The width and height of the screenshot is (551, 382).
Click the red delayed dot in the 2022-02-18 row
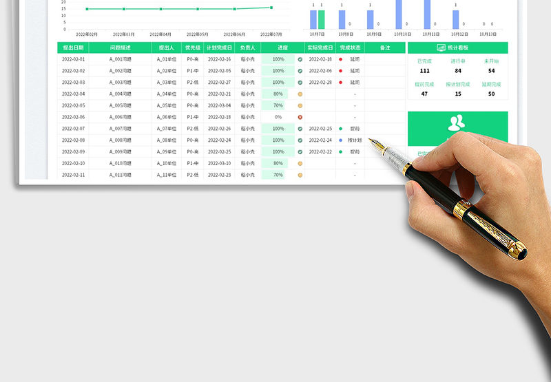pos(340,60)
